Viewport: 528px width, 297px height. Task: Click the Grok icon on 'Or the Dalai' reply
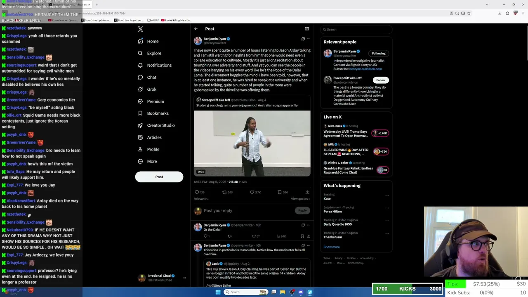[x=303, y=225]
